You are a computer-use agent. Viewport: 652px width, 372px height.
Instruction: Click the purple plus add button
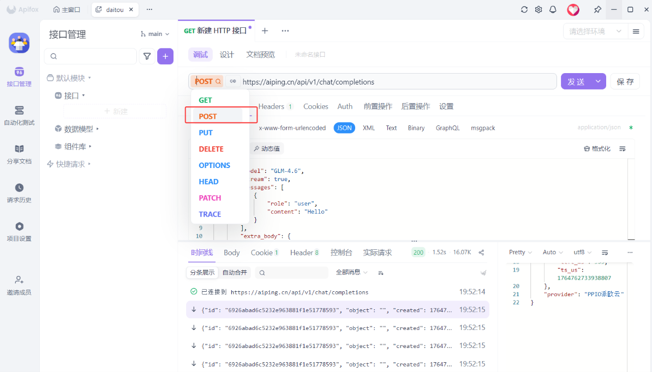pyautogui.click(x=165, y=56)
